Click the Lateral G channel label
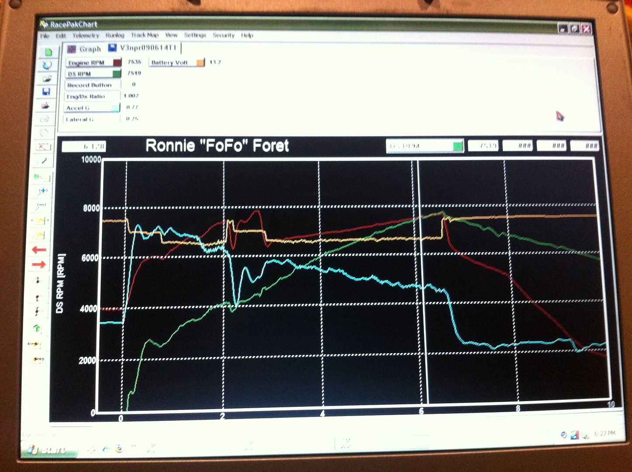The width and height of the screenshot is (632, 472). [80, 119]
